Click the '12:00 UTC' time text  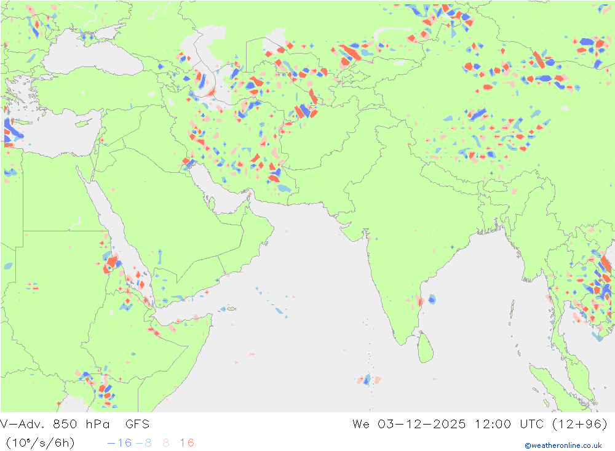click(509, 424)
